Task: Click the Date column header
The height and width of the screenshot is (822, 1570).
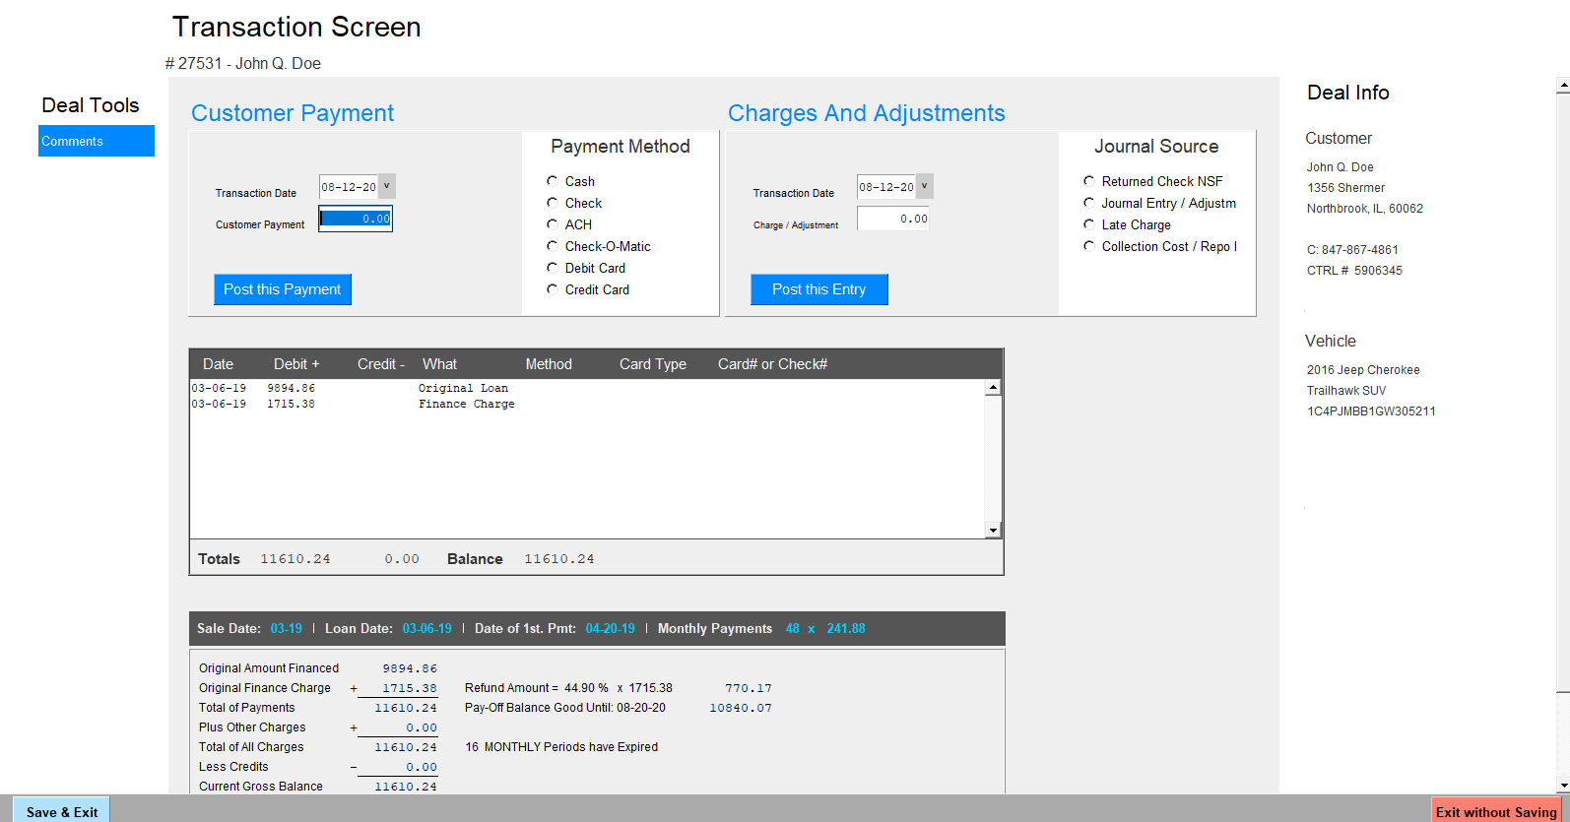Action: pyautogui.click(x=218, y=364)
